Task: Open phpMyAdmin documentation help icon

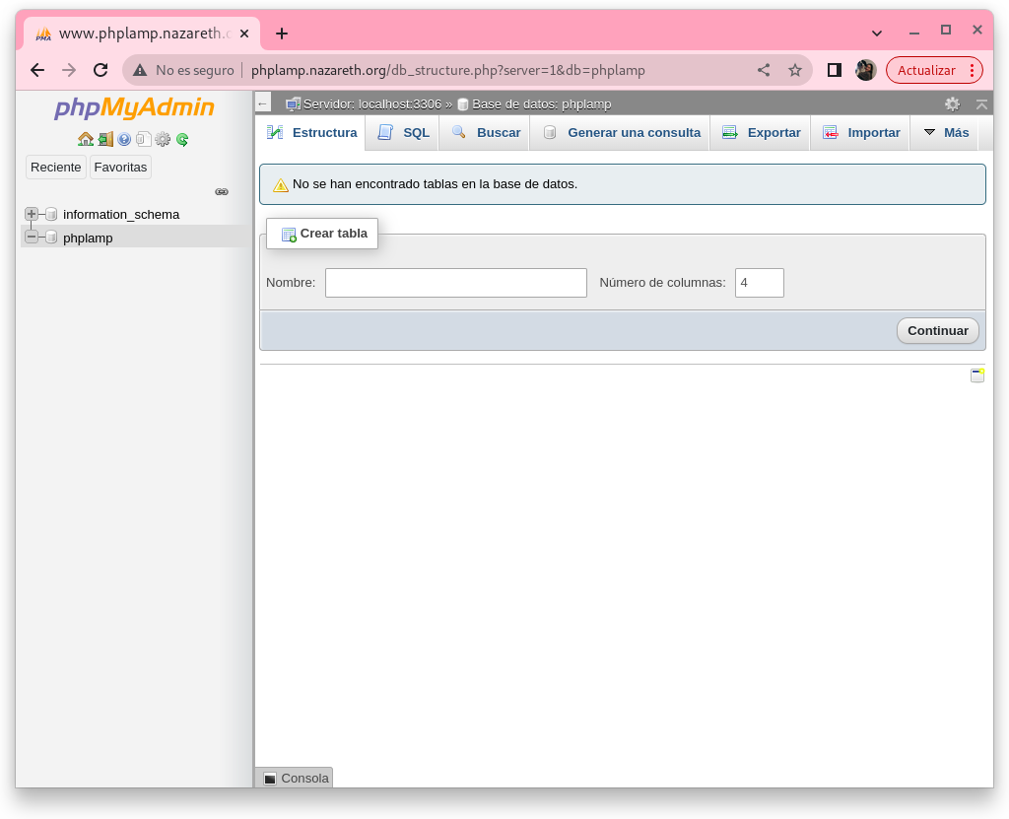Action: pyautogui.click(x=124, y=139)
